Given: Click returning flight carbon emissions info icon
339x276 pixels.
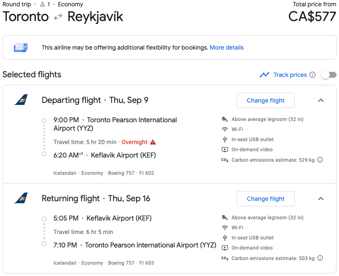Looking at the screenshot, I should tap(320, 258).
